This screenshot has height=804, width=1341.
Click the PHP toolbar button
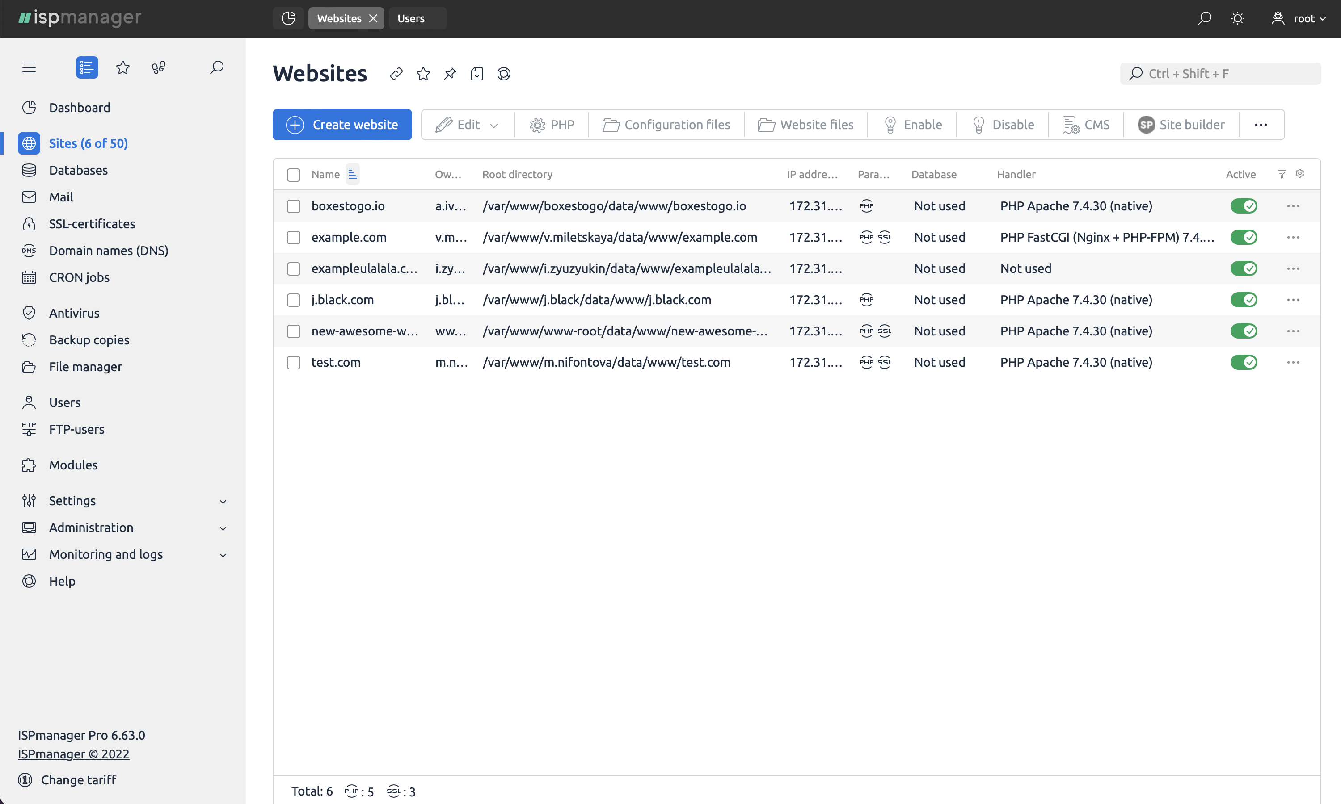tap(552, 125)
